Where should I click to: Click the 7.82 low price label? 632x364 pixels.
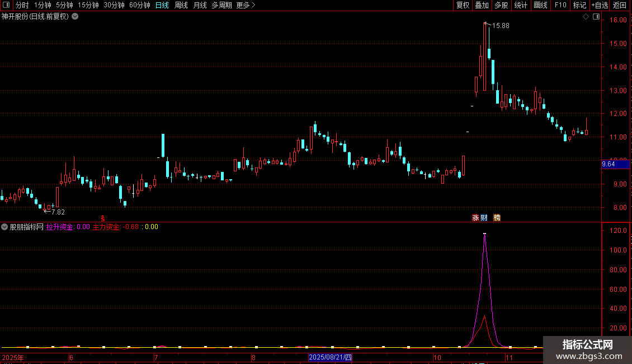click(x=58, y=212)
